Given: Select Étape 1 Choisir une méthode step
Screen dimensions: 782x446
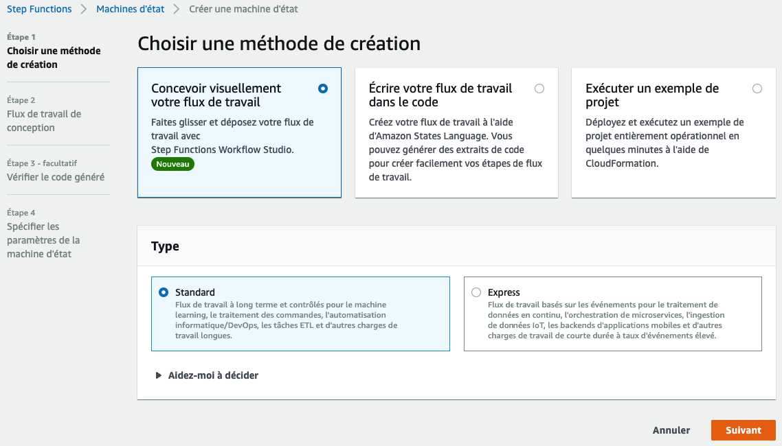Looking at the screenshot, I should pos(54,51).
